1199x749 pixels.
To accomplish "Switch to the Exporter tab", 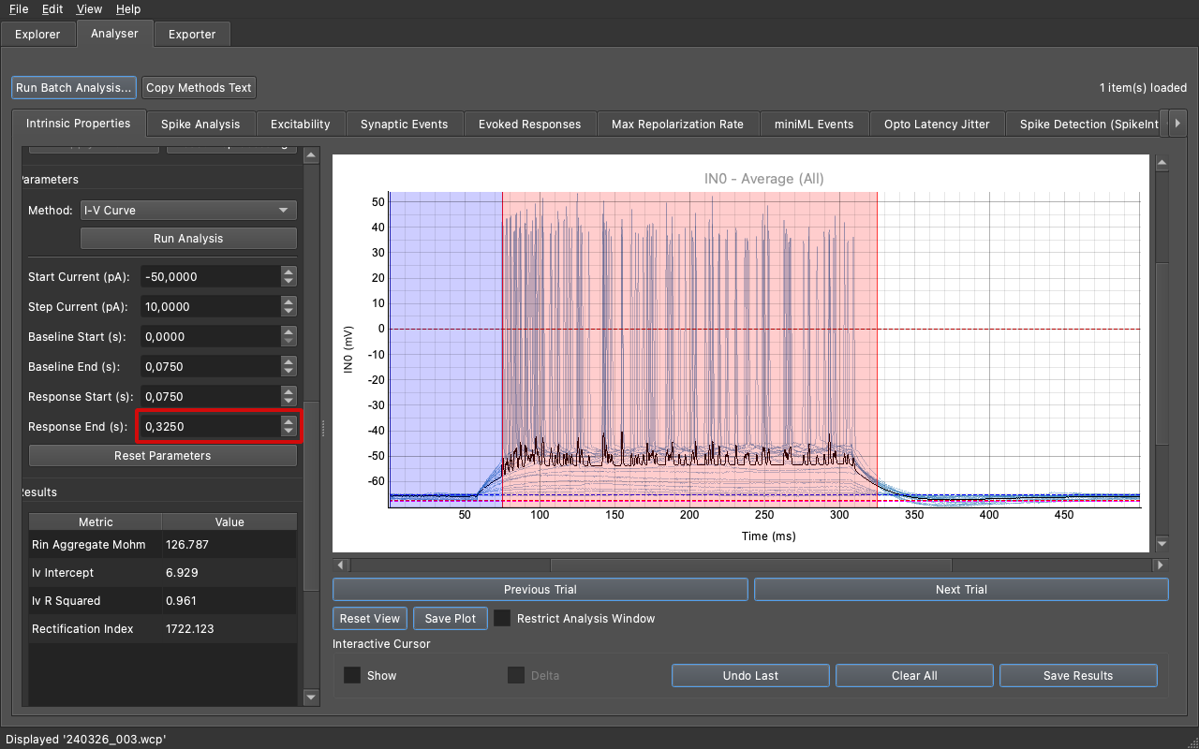I will 192,34.
